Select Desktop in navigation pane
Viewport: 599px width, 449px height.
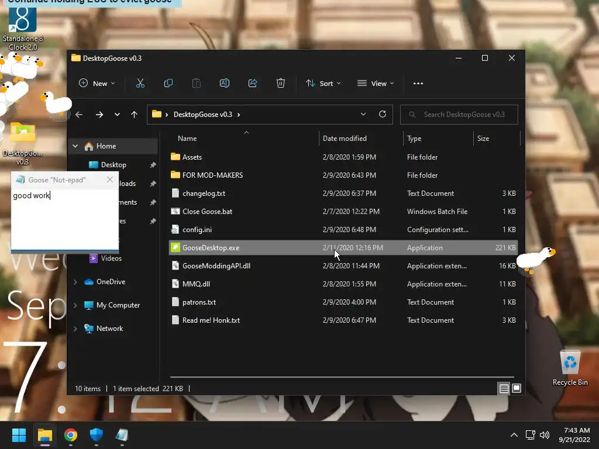113,164
